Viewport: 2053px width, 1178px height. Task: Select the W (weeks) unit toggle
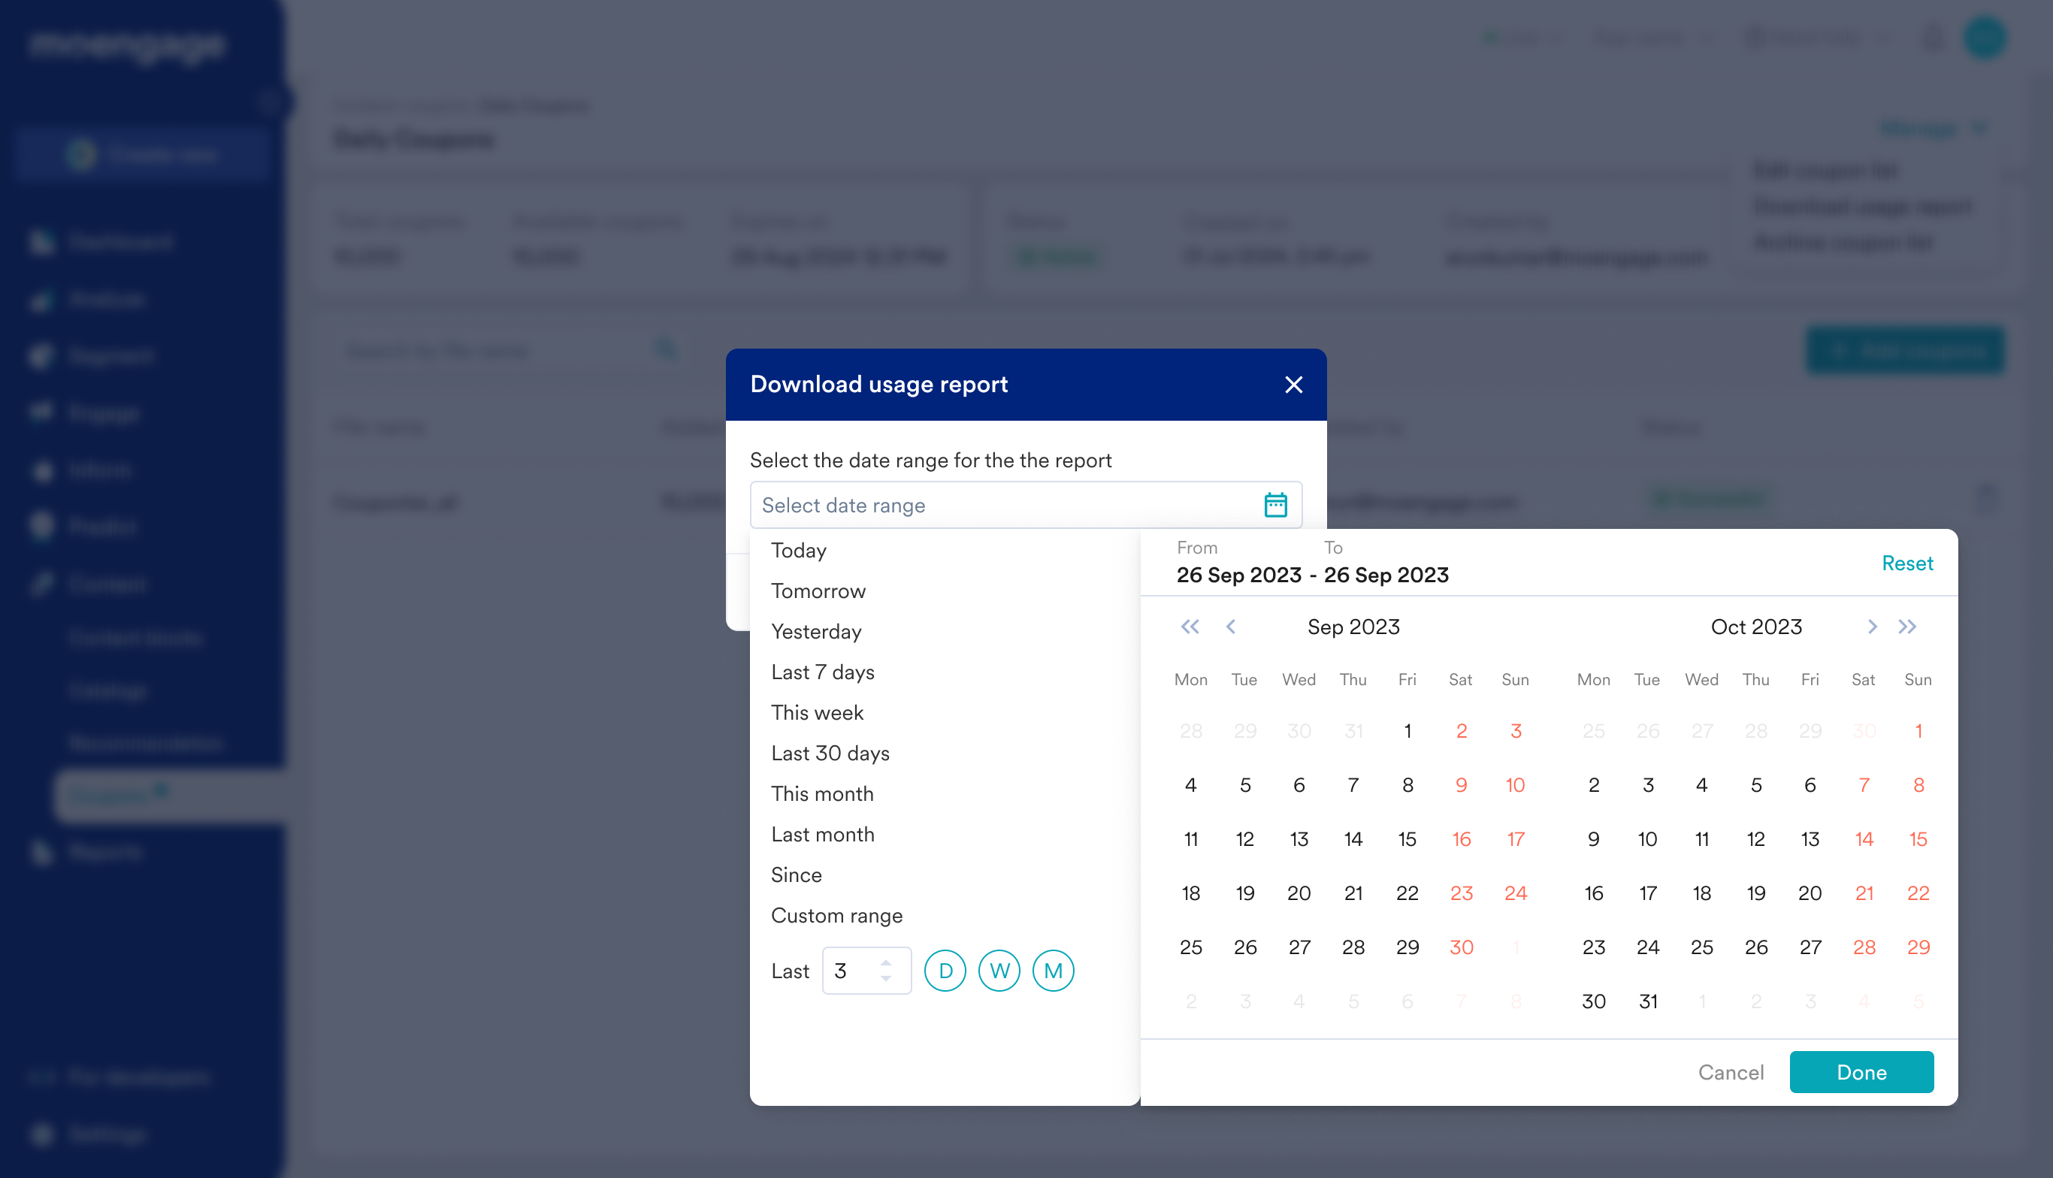click(x=999, y=971)
